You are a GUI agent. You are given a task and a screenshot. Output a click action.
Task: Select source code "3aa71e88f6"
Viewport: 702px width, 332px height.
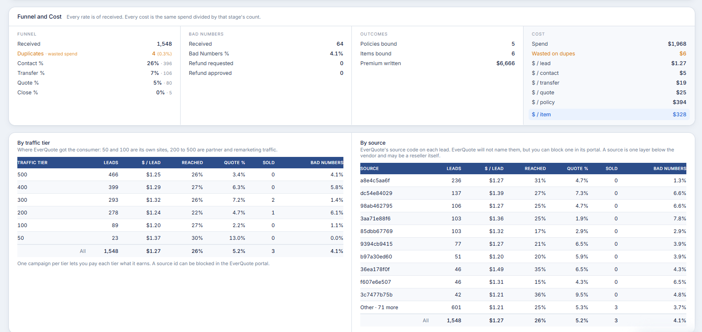(376, 219)
